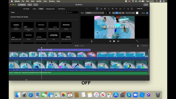Screen dimensions: 176x99
Task: Set title alignment to right
Action: click(x=120, y=13)
